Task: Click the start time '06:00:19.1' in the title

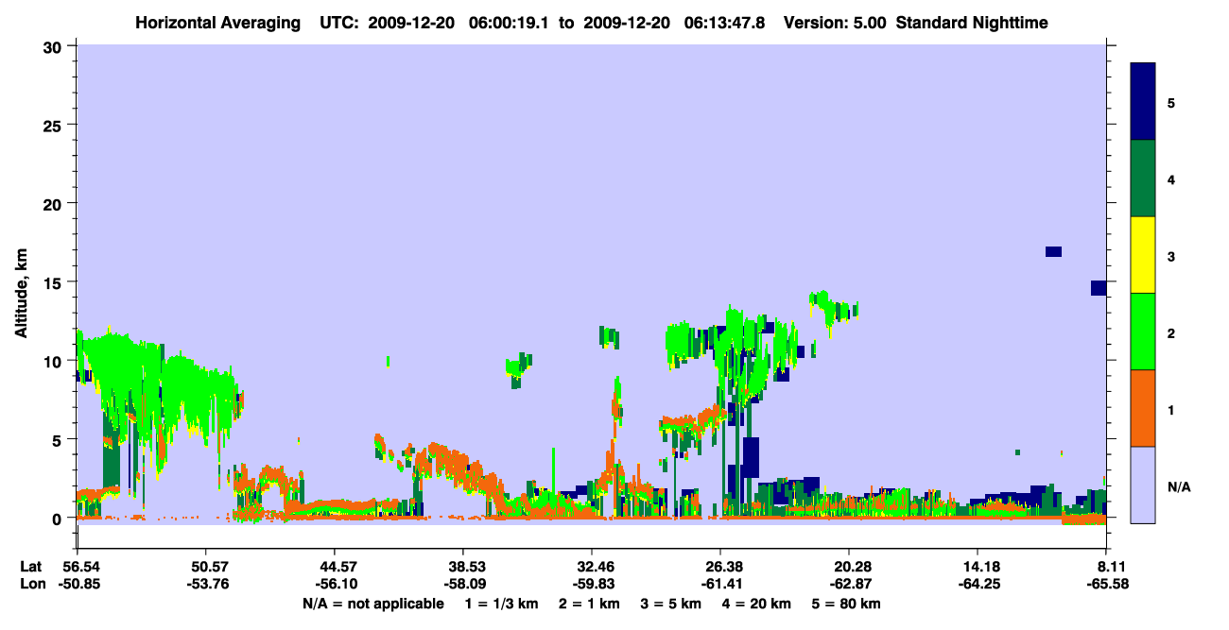Action: point(507,23)
